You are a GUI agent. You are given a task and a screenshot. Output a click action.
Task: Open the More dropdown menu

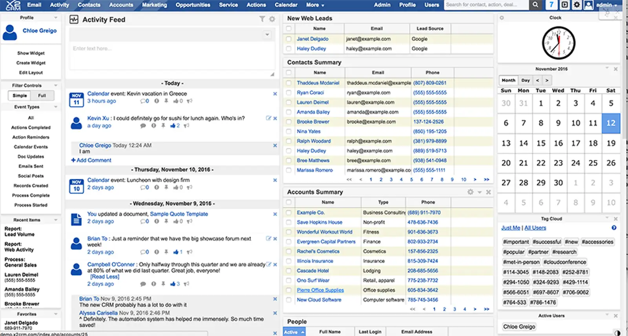click(315, 5)
